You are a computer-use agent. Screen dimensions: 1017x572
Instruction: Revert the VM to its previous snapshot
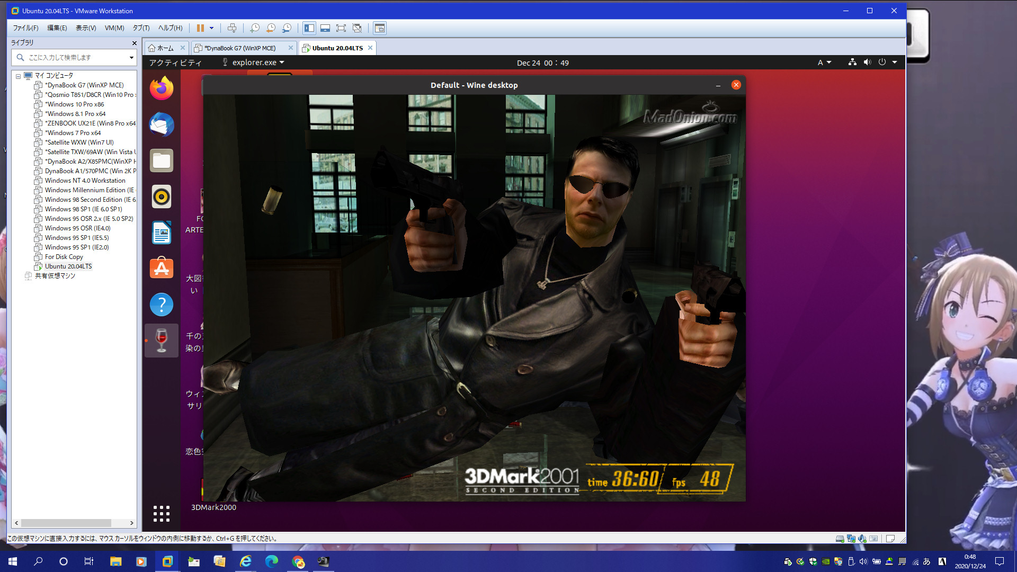(271, 28)
